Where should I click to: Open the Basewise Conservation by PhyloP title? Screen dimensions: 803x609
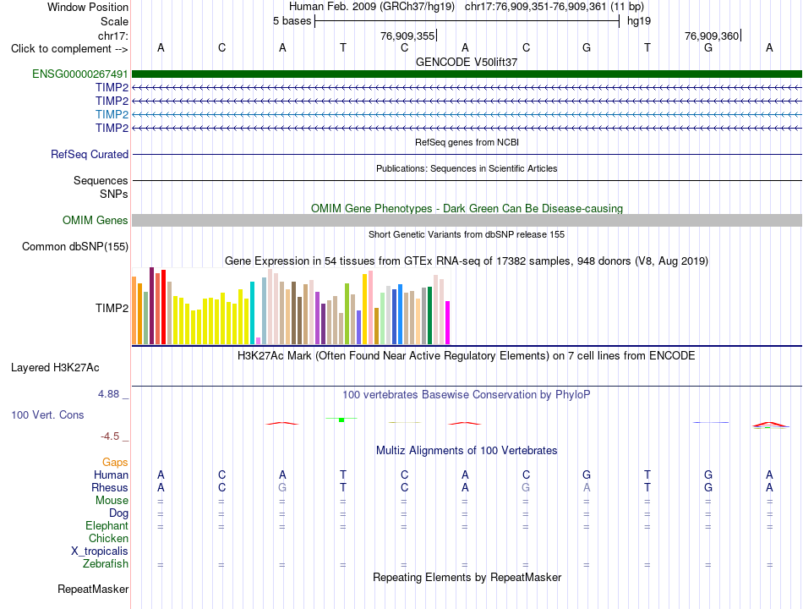[467, 395]
